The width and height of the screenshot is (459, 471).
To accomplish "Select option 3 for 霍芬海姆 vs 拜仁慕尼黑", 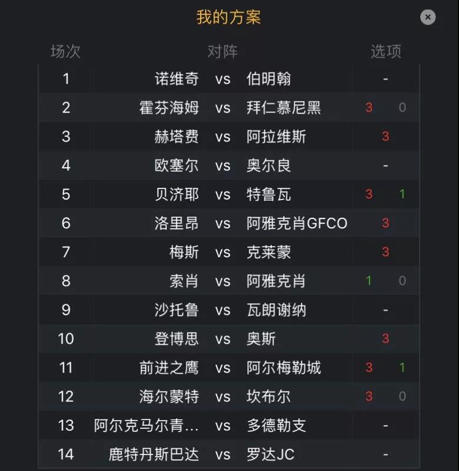I will (x=369, y=108).
